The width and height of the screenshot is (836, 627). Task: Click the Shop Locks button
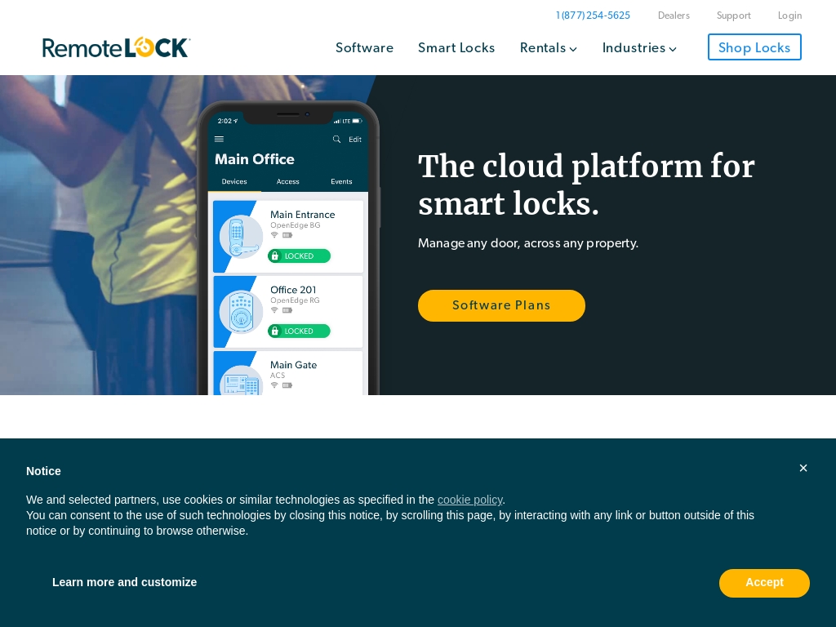(x=754, y=47)
